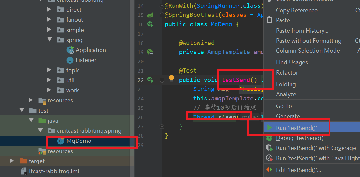Select the test folder
This screenshot has height=177, width=360.
43,111
